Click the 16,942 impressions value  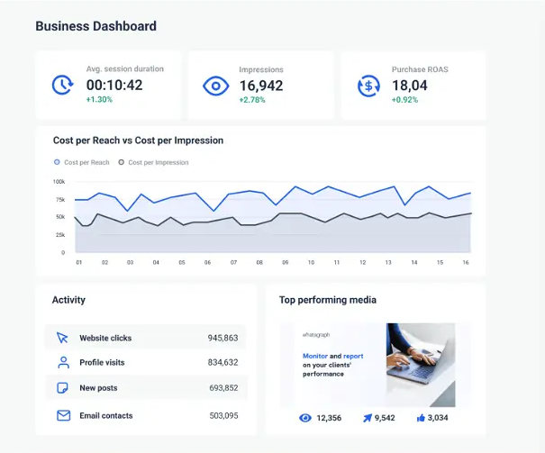(x=261, y=86)
